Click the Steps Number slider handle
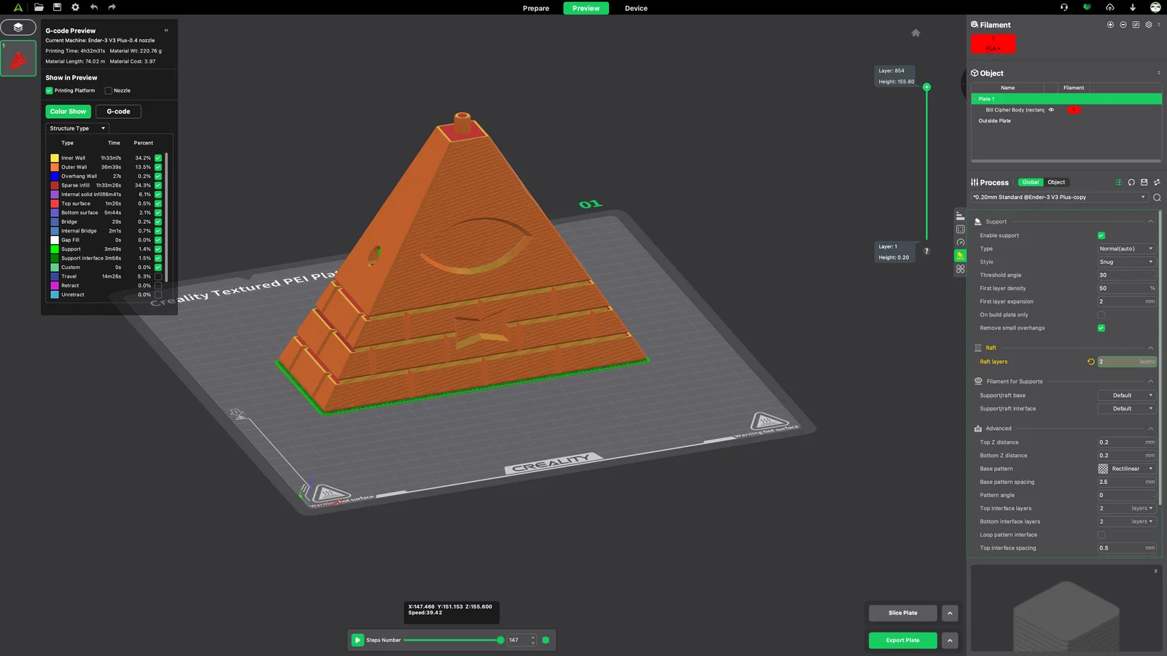This screenshot has width=1167, height=656. coord(500,640)
